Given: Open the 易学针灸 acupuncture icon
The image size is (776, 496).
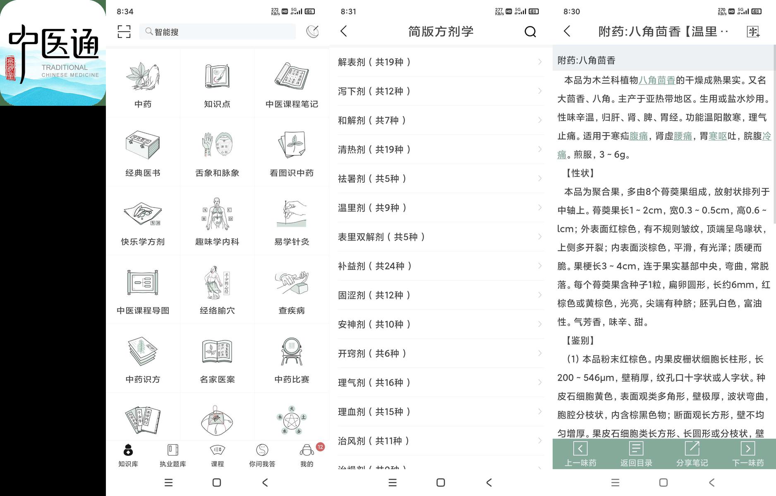Looking at the screenshot, I should (292, 214).
